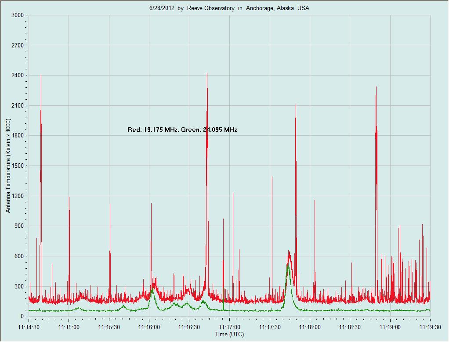Image resolution: width=449 pixels, height=342 pixels.
Task: Select the time tick label 11:19:00
Action: coord(390,327)
